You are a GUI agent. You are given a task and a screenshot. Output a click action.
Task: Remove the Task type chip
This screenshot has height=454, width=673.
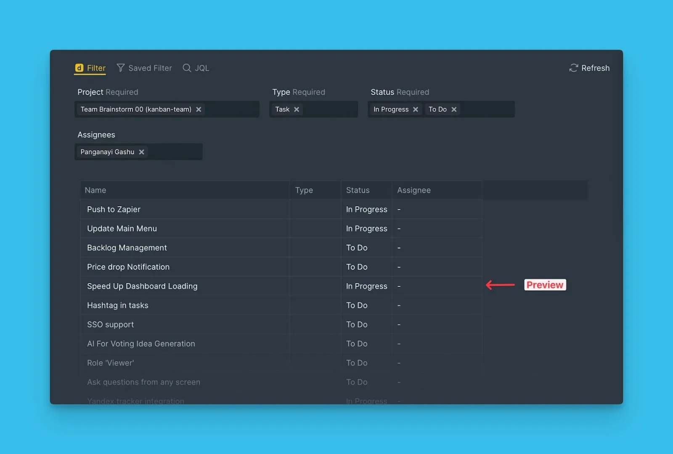tap(297, 110)
